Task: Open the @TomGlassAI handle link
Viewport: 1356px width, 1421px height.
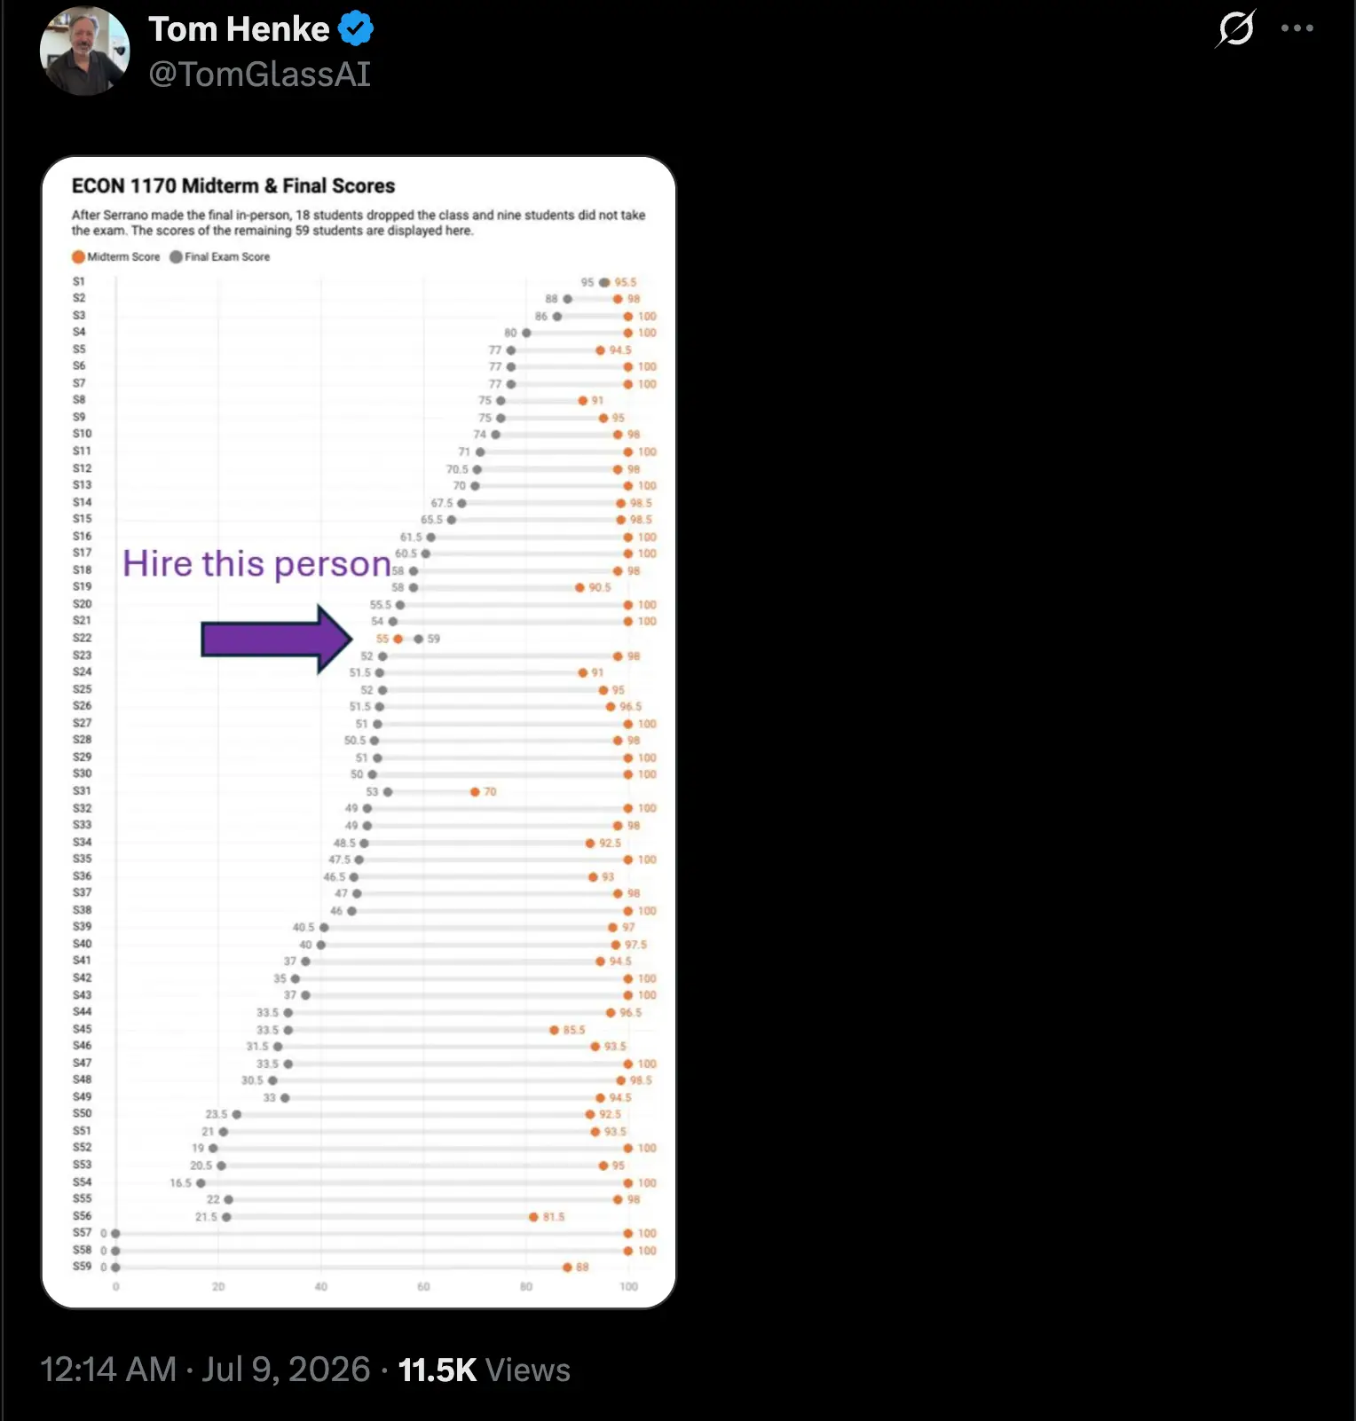Action: pyautogui.click(x=259, y=75)
